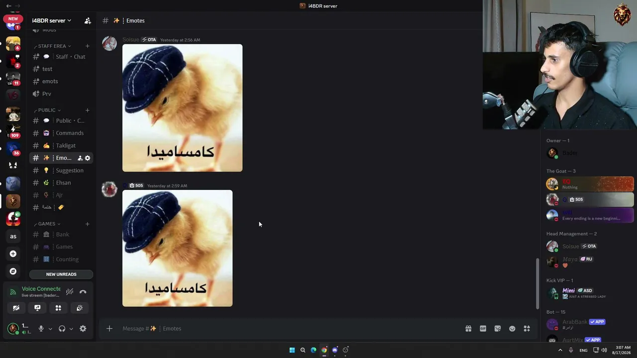Image resolution: width=637 pixels, height=358 pixels.
Task: Click the plus attachment button in message bar
Action: (x=109, y=329)
